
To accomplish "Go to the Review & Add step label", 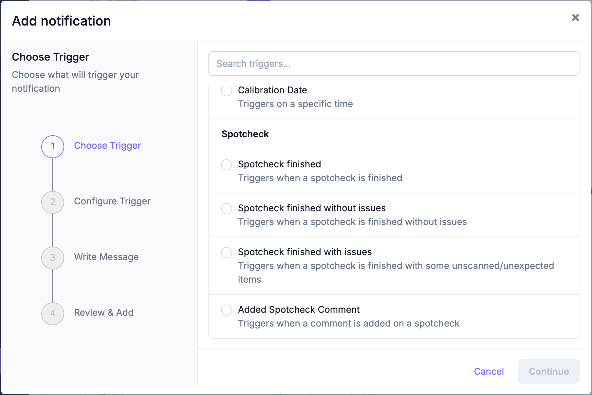I will pos(104,312).
